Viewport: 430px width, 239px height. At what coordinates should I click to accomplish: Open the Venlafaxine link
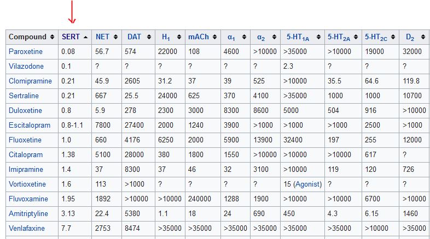tap(27, 229)
